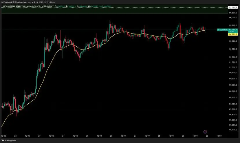Click the BTCUSDT.P symbol price tag

coord(222,30)
